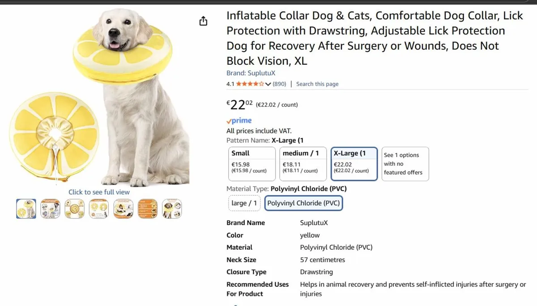Image resolution: width=537 pixels, height=306 pixels.
Task: Click the share icon above the title
Action: click(x=203, y=21)
